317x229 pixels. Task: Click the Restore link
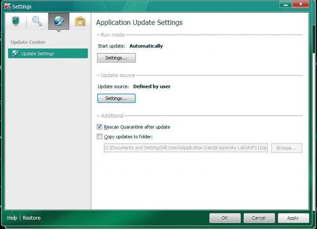pos(32,218)
